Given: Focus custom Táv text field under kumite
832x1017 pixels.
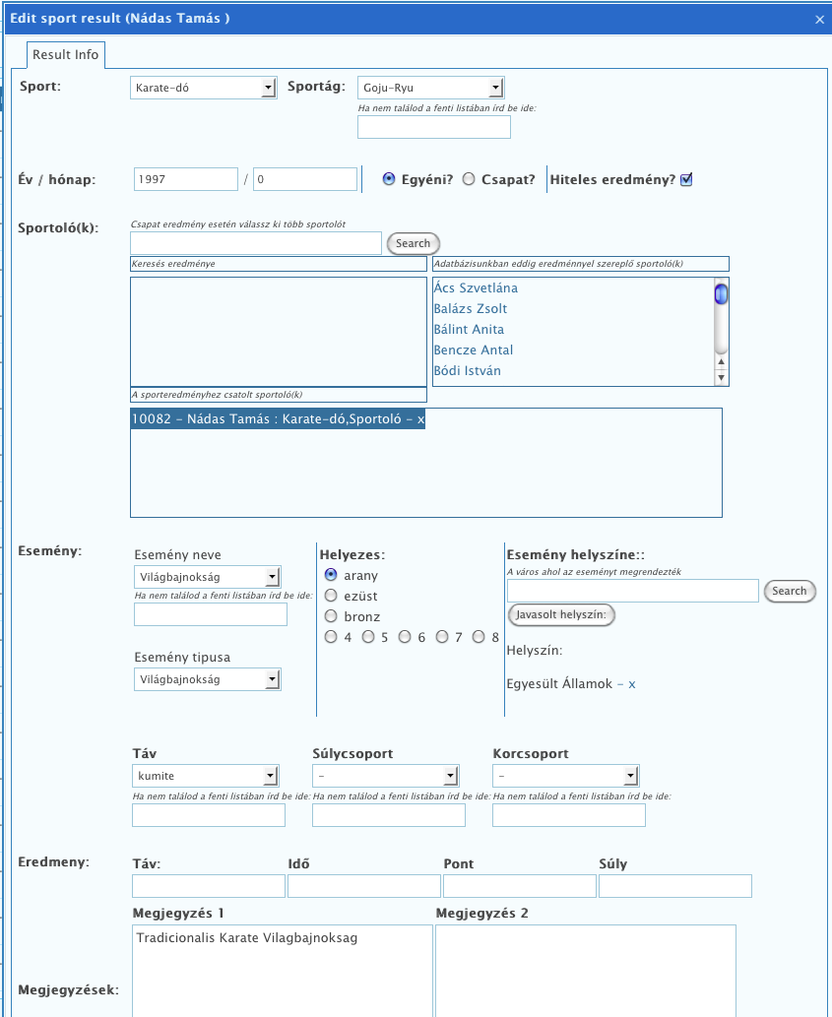Looking at the screenshot, I should coord(209,815).
